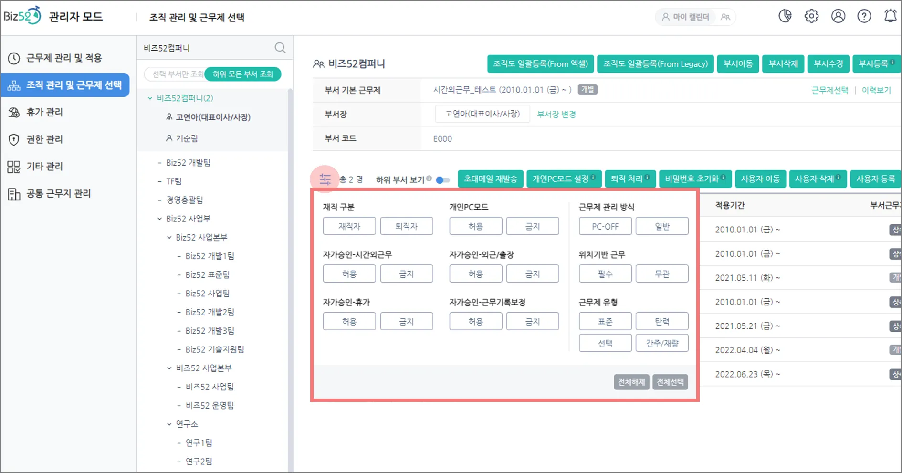Toggle the 일반 management filter
The width and height of the screenshot is (902, 473).
(662, 226)
